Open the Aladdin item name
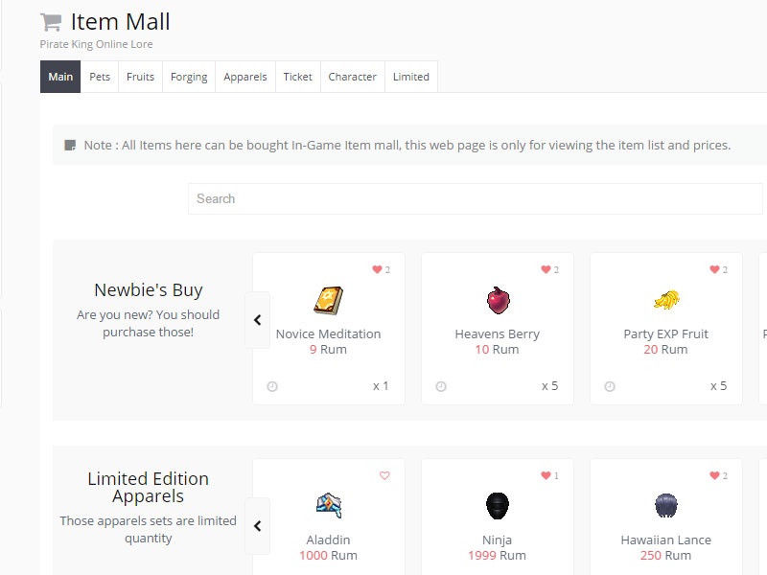The width and height of the screenshot is (767, 575). click(x=328, y=540)
